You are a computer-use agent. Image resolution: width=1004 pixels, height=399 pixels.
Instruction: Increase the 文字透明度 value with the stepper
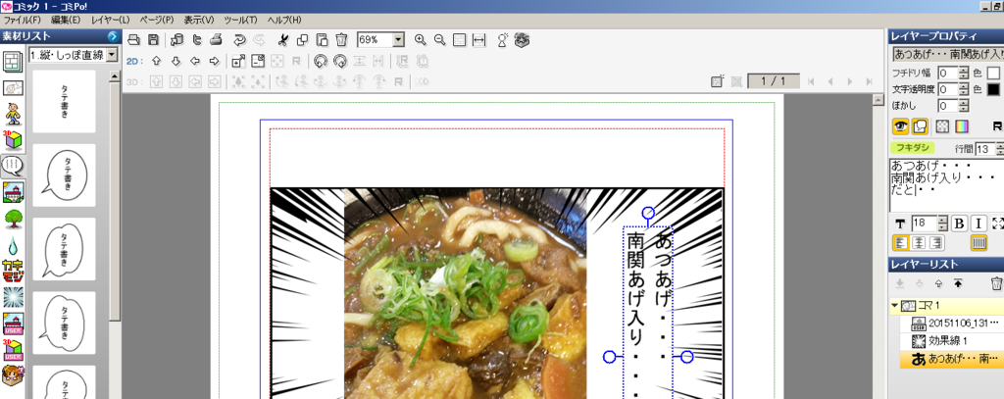(964, 86)
